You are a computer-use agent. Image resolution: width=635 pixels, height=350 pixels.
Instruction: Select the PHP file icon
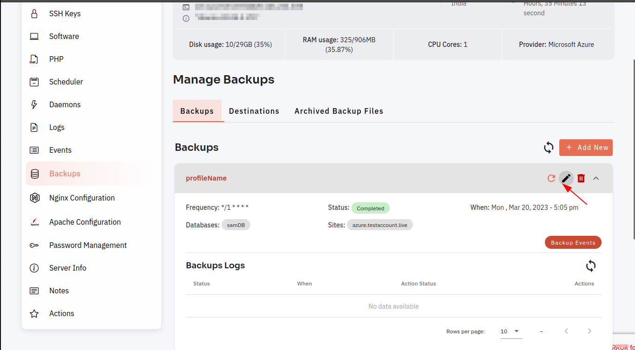(33, 59)
